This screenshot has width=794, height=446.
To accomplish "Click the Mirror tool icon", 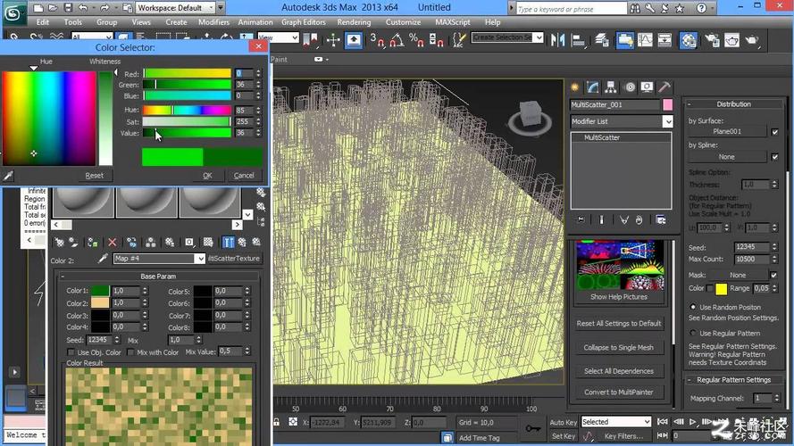I will (x=560, y=39).
